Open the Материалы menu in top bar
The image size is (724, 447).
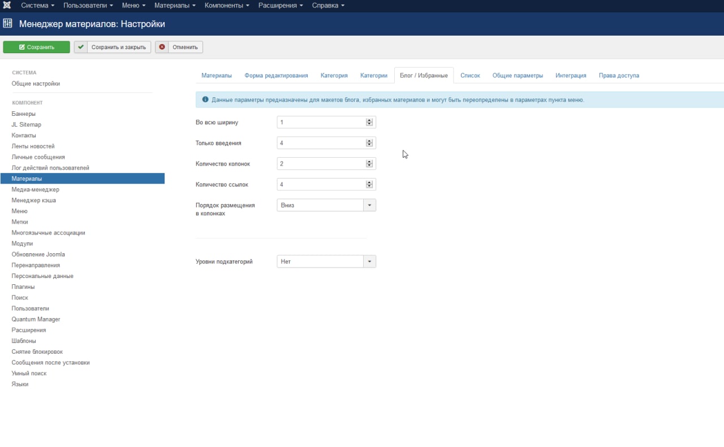click(x=175, y=6)
